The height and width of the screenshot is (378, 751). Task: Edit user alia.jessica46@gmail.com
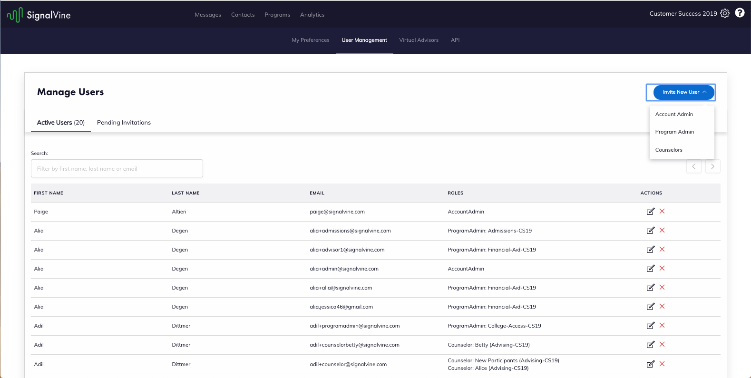coord(650,307)
